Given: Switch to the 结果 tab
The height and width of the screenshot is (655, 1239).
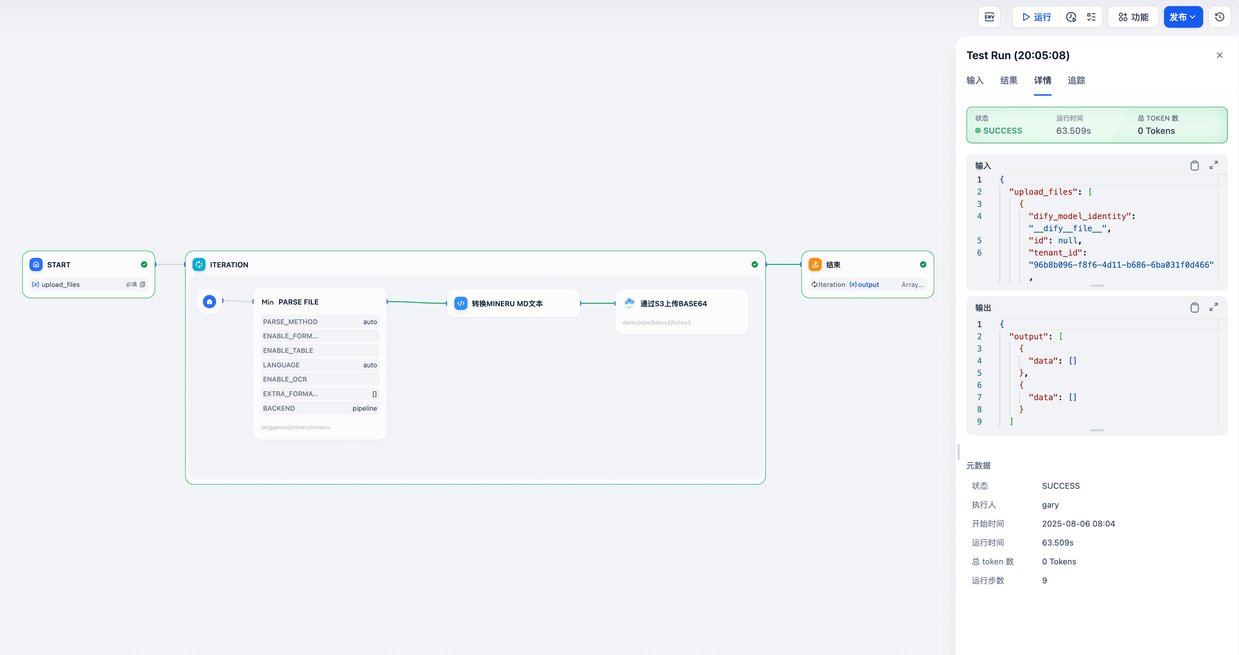Looking at the screenshot, I should tap(1009, 81).
